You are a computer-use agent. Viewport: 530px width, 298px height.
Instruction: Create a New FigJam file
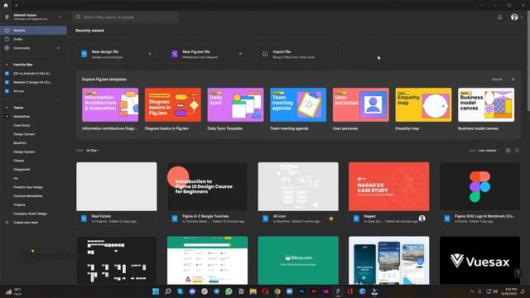click(x=207, y=54)
